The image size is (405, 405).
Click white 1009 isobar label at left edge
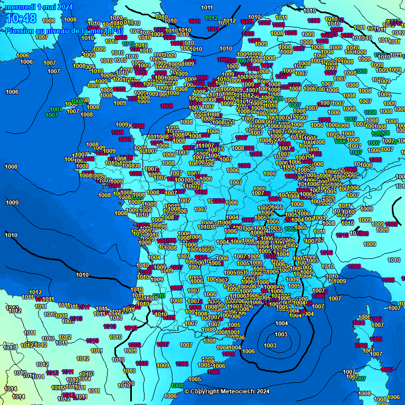pyautogui.click(x=12, y=202)
